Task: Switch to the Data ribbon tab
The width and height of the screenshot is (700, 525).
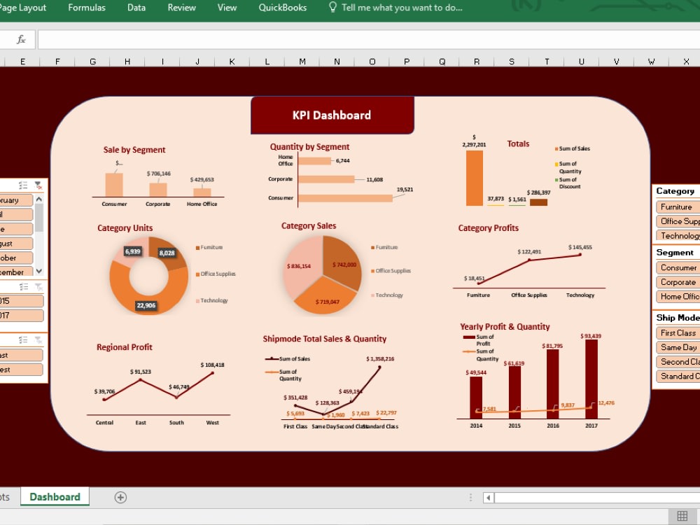Action: point(136,8)
